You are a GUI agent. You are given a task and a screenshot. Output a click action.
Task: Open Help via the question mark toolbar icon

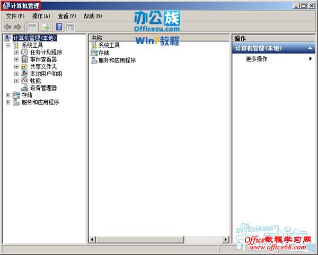pyautogui.click(x=59, y=27)
